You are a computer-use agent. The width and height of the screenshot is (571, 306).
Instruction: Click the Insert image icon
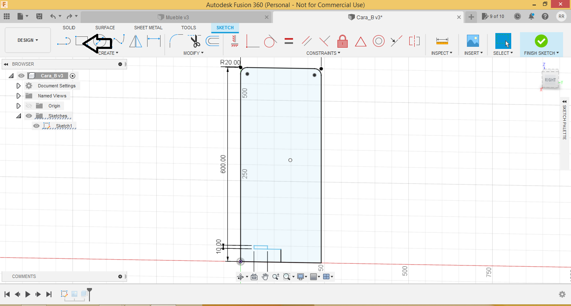click(x=473, y=41)
